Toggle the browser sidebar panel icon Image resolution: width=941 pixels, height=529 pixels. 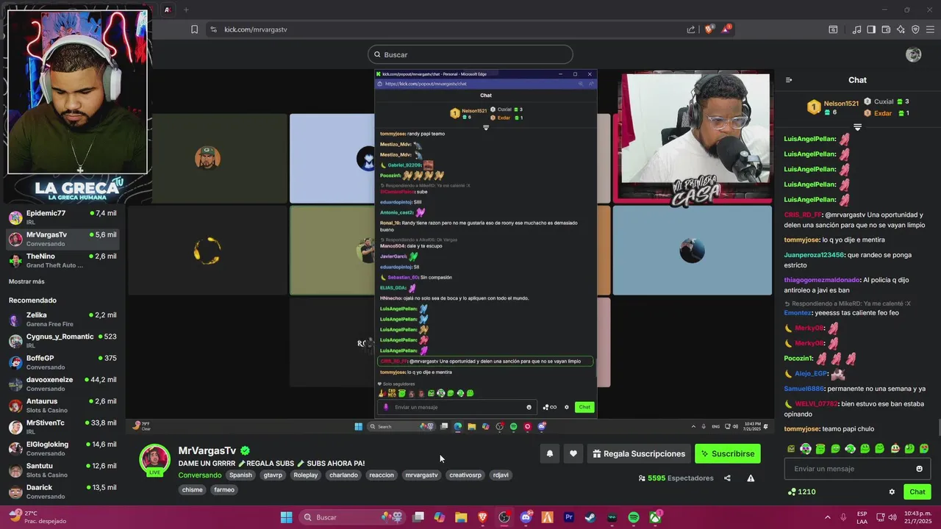click(x=871, y=29)
